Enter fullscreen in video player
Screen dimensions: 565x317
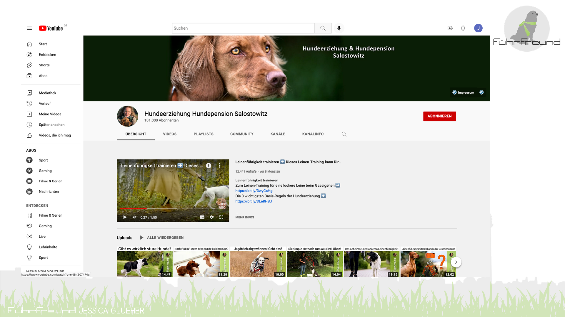click(221, 217)
